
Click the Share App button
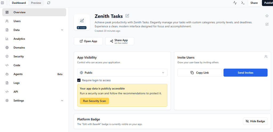coord(120,41)
